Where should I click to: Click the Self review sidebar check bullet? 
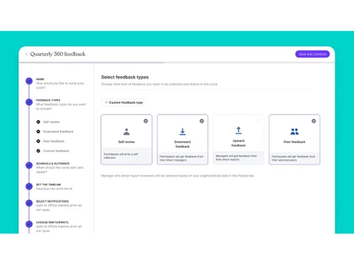pos(38,122)
